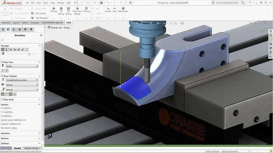Open the Orientation tool
Screen dimensions: 273x153
123,10
